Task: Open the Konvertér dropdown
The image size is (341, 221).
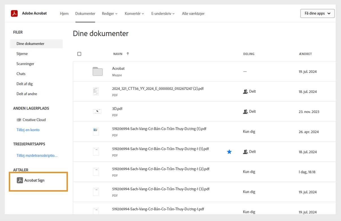Action: point(134,13)
